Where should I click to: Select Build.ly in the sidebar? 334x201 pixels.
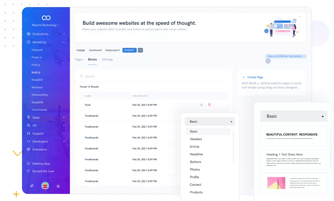(x=36, y=72)
